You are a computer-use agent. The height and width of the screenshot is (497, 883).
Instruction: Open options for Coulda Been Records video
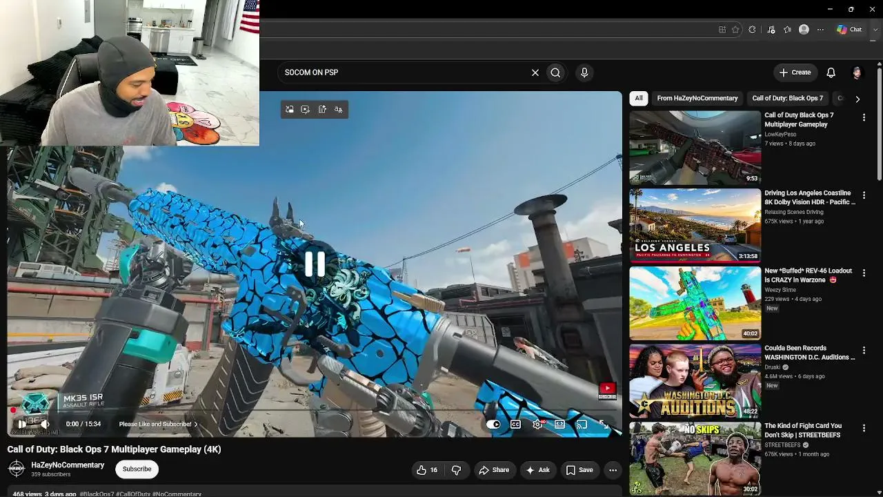(x=864, y=351)
